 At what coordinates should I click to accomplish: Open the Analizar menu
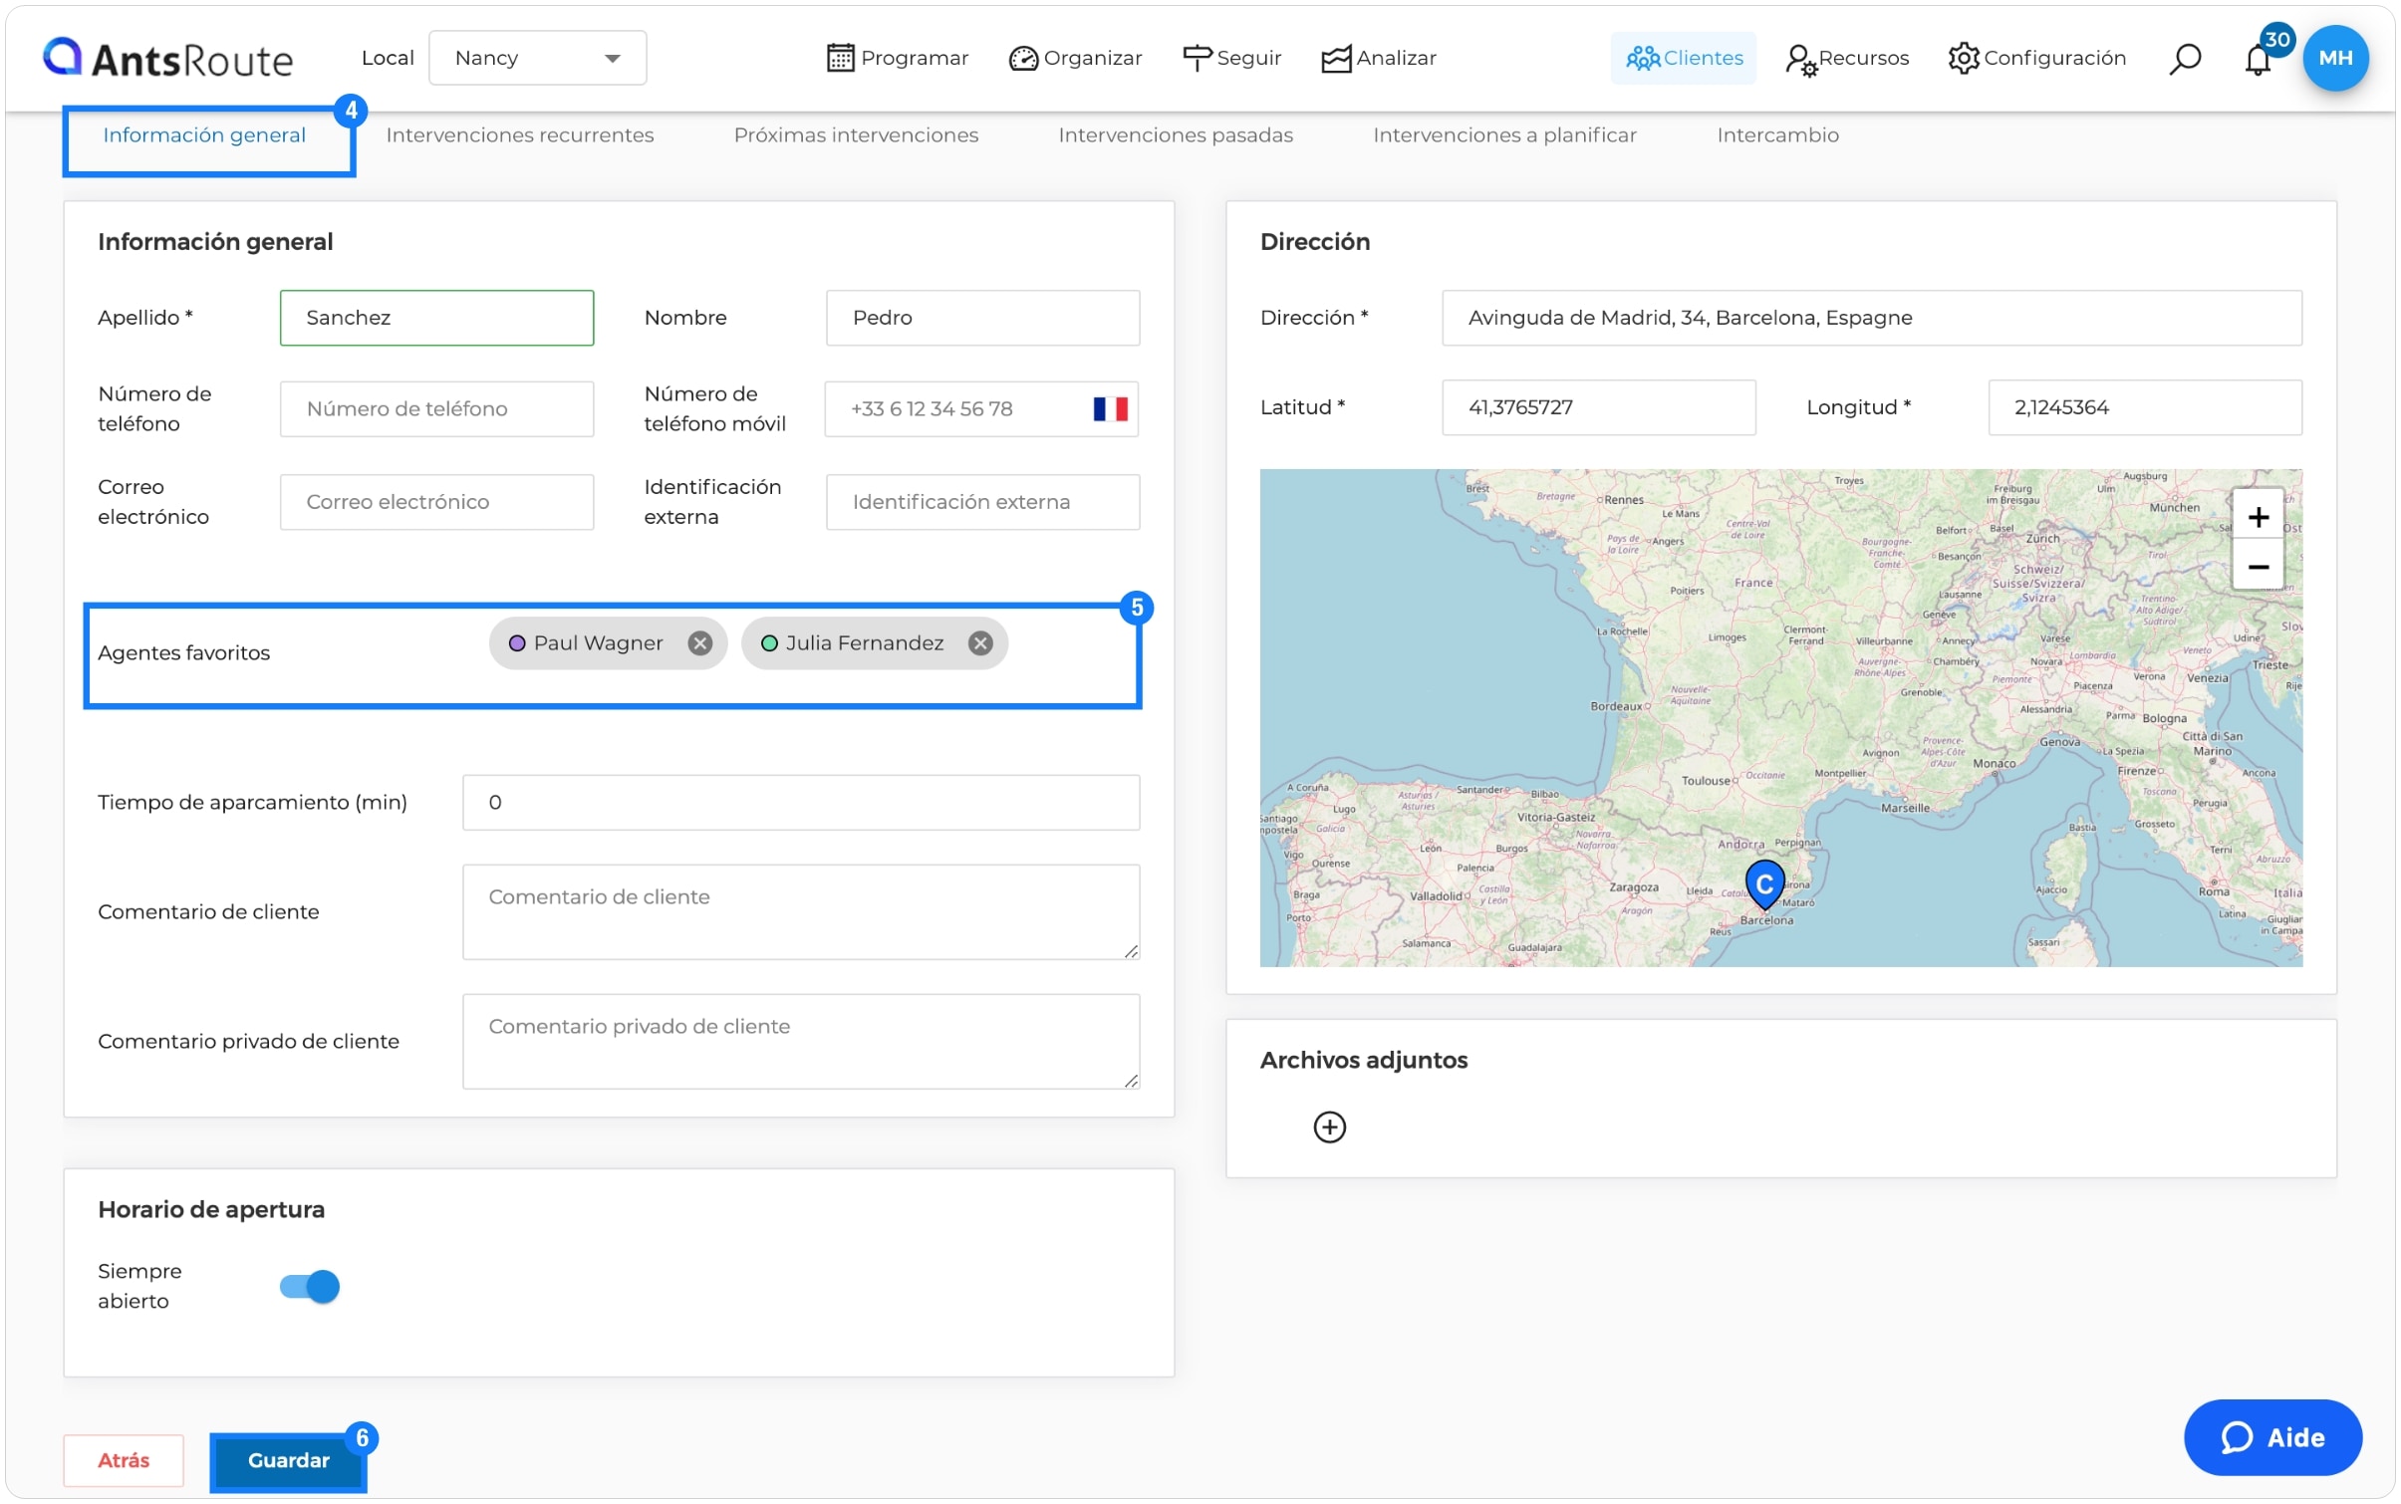[1379, 58]
